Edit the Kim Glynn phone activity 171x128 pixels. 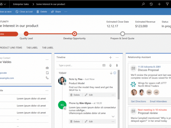pyautogui.click(x=89, y=122)
